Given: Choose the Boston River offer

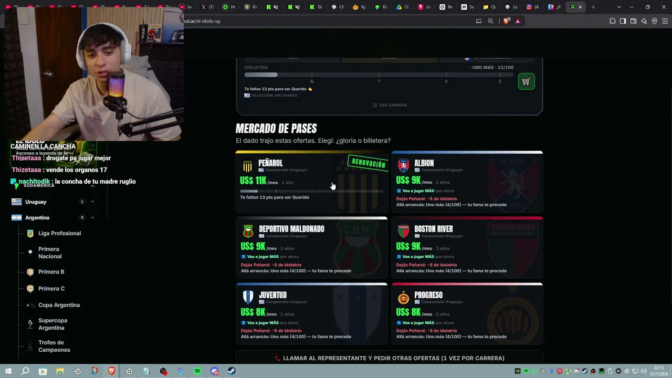Looking at the screenshot, I should (467, 248).
